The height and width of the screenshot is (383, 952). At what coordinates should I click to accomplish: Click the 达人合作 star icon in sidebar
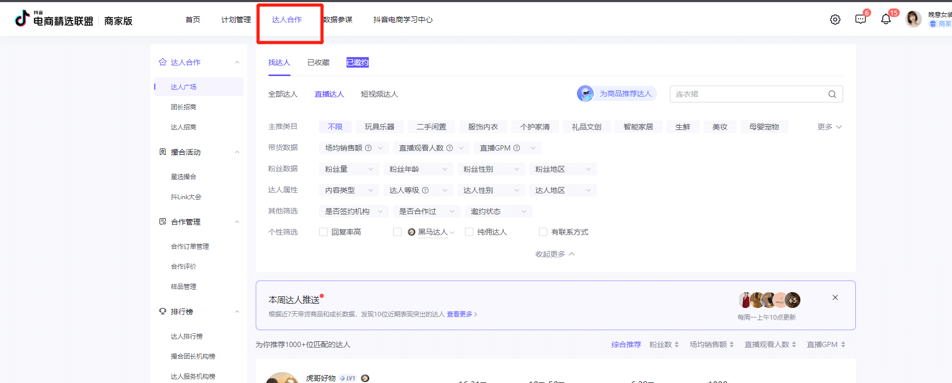pyautogui.click(x=163, y=62)
